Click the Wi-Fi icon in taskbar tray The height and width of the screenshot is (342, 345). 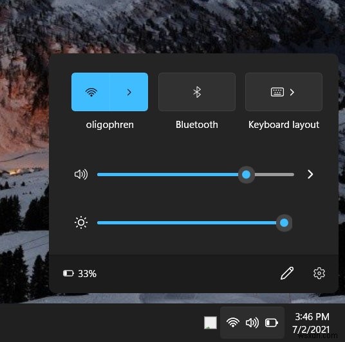pyautogui.click(x=233, y=323)
